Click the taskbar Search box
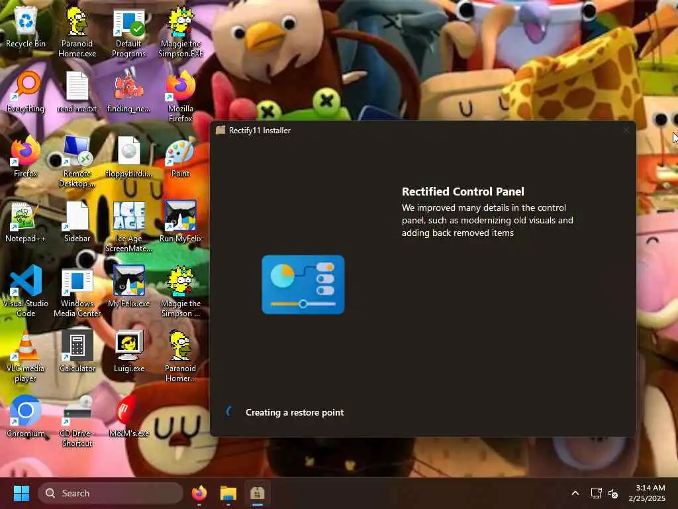 pyautogui.click(x=111, y=493)
